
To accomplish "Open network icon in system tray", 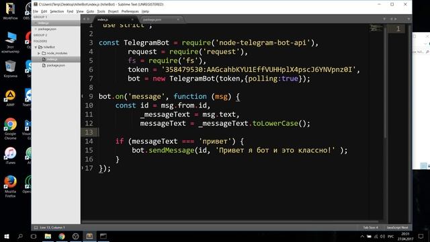I will click(x=376, y=236).
